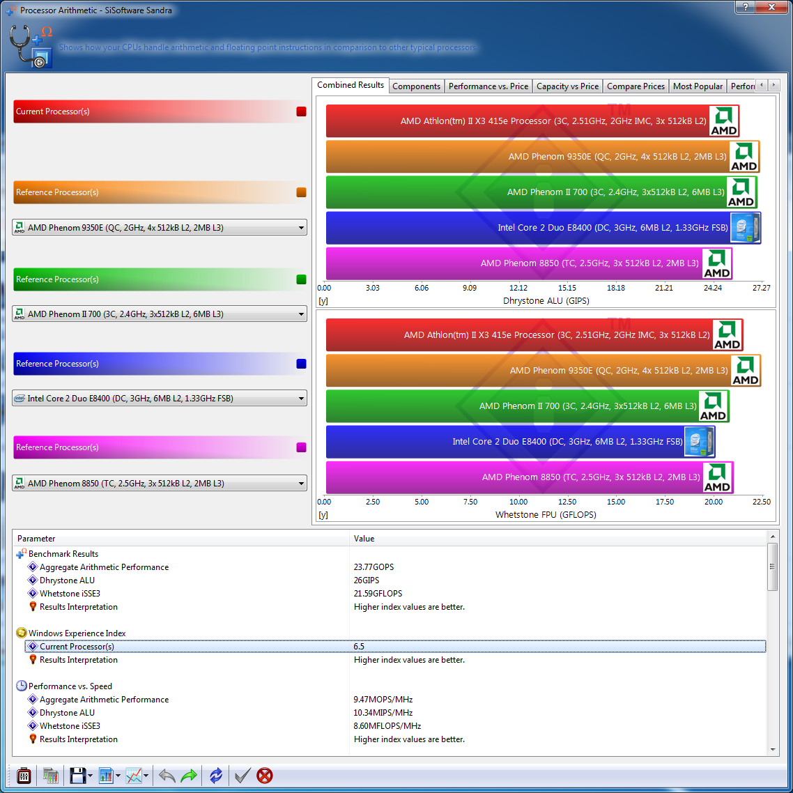The width and height of the screenshot is (793, 793).
Task: Click the yellow Windows Experience Index icon
Action: [21, 633]
